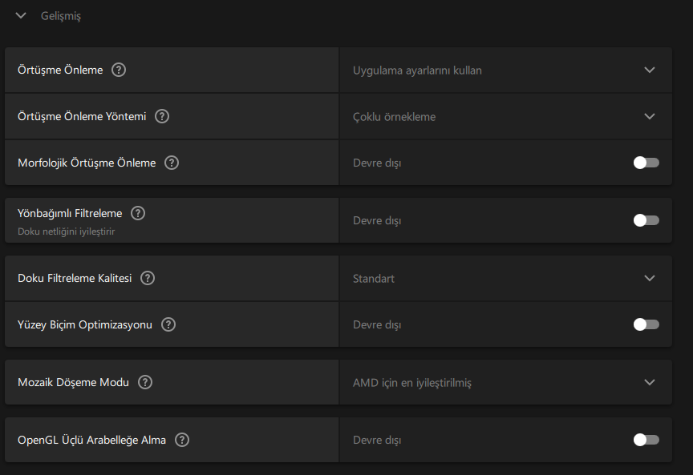Image resolution: width=693 pixels, height=475 pixels.
Task: Click the OpenGL Üçlü Arabelleğe Alma label
Action: click(x=92, y=440)
